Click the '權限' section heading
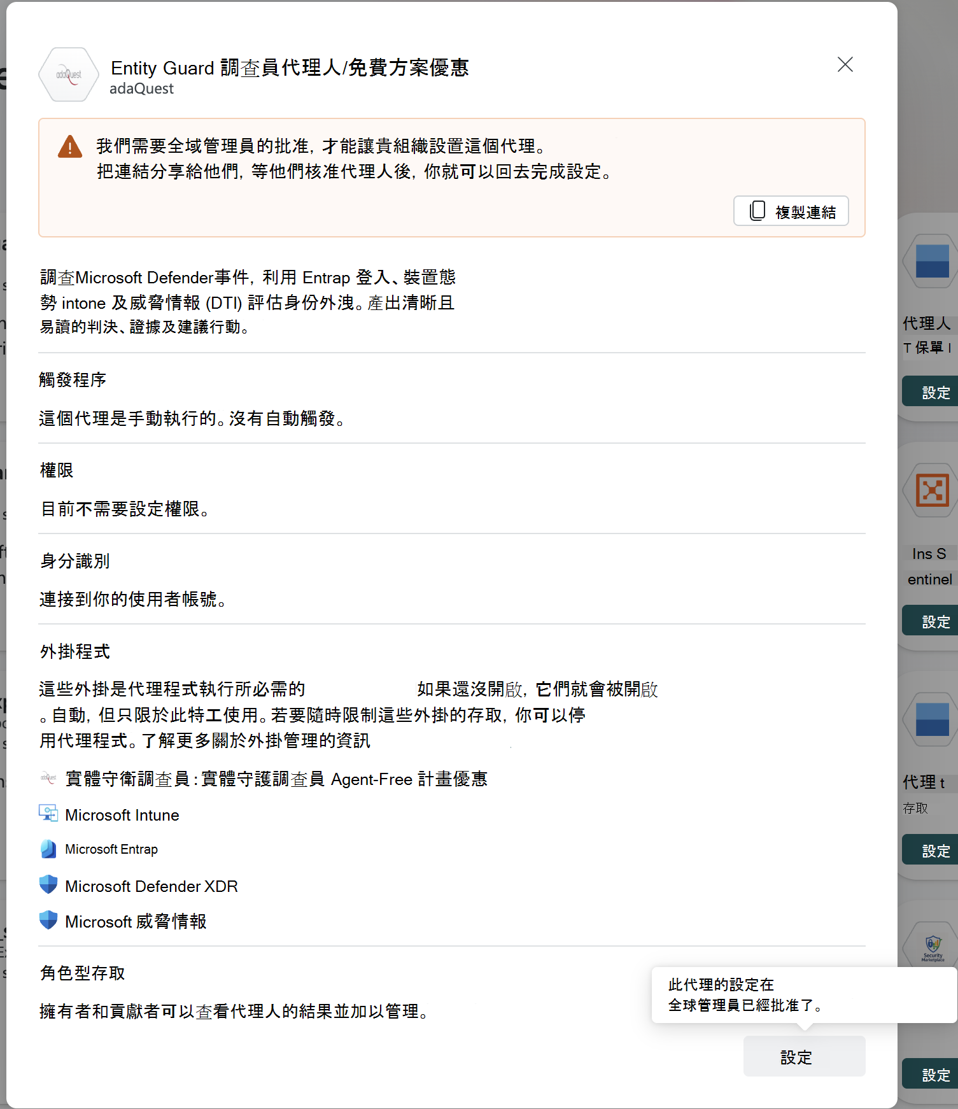Screen dimensions: 958x1109 (57, 470)
